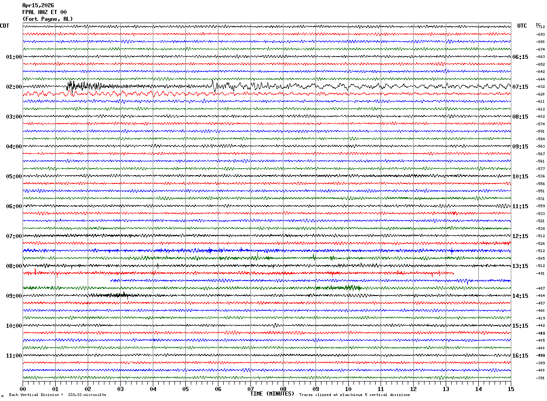Select the 08:00 CDT hour label

(x=14, y=266)
